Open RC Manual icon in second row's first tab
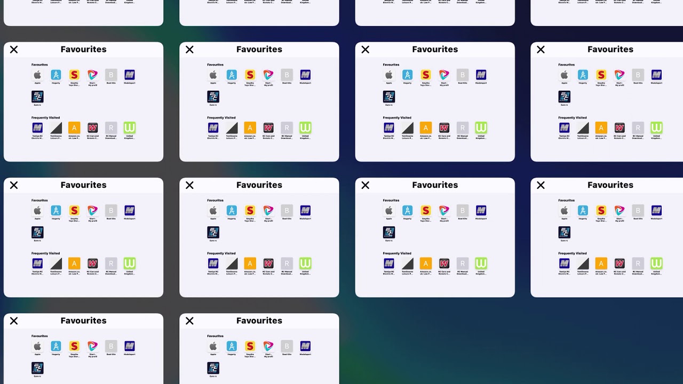Viewport: 683px width, 384px height. coord(111,127)
